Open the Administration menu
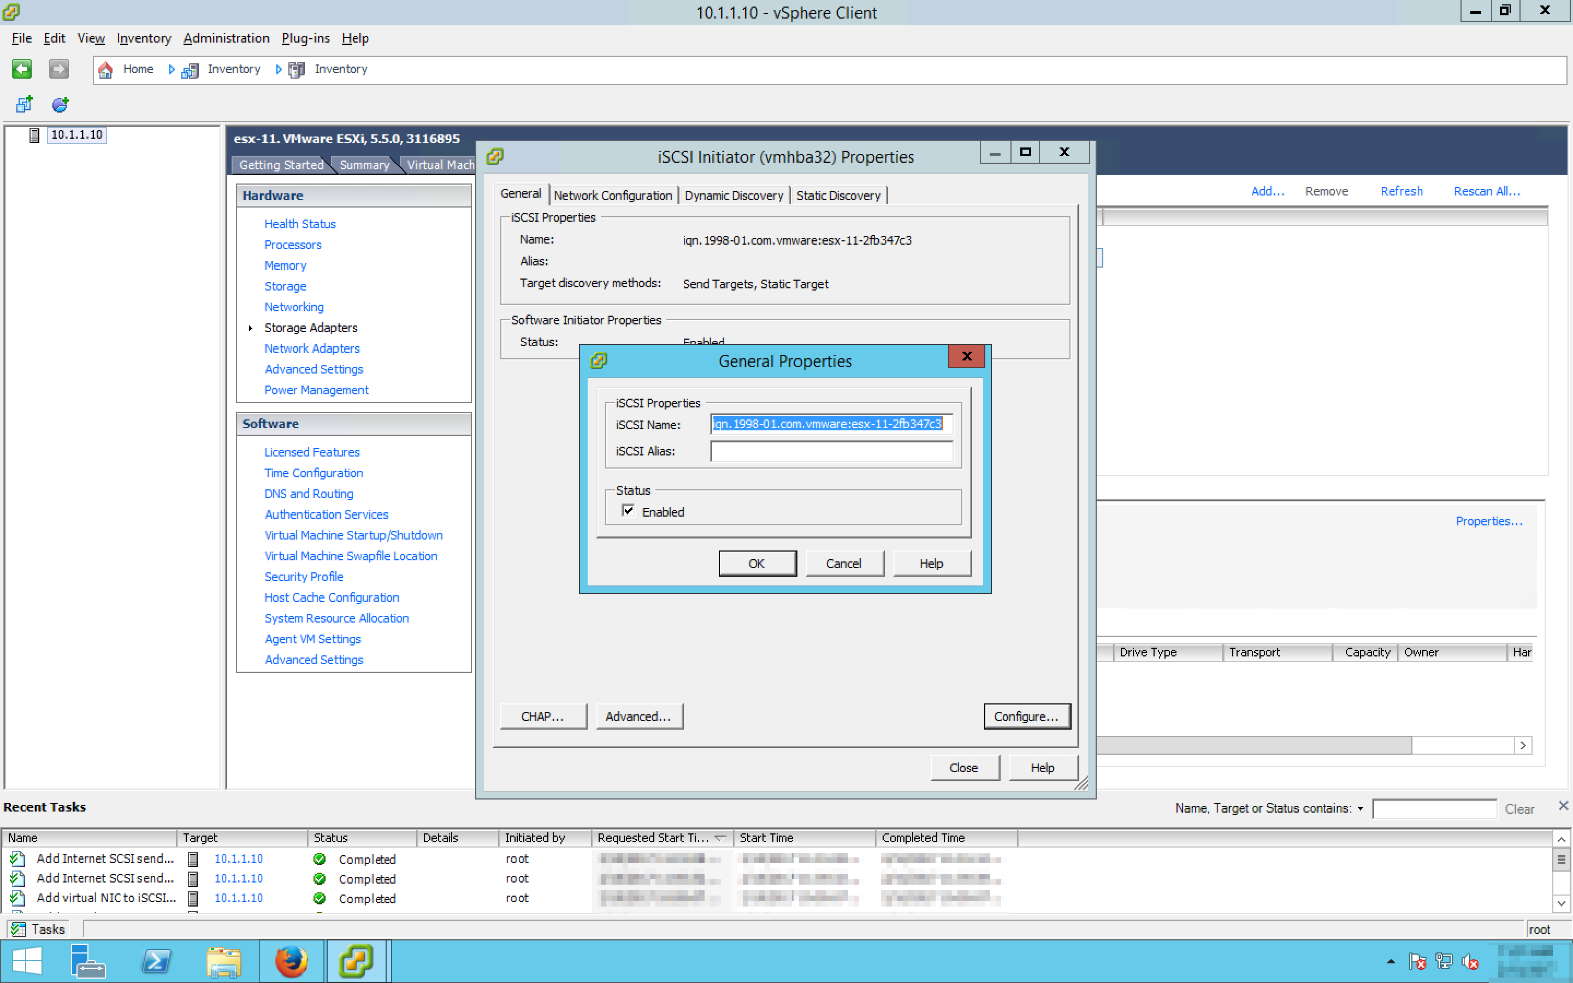 [226, 38]
